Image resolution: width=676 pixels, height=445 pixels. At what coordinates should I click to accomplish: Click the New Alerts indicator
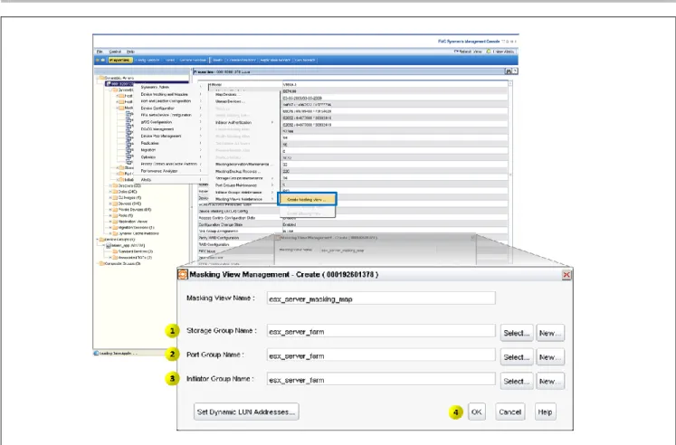click(500, 52)
